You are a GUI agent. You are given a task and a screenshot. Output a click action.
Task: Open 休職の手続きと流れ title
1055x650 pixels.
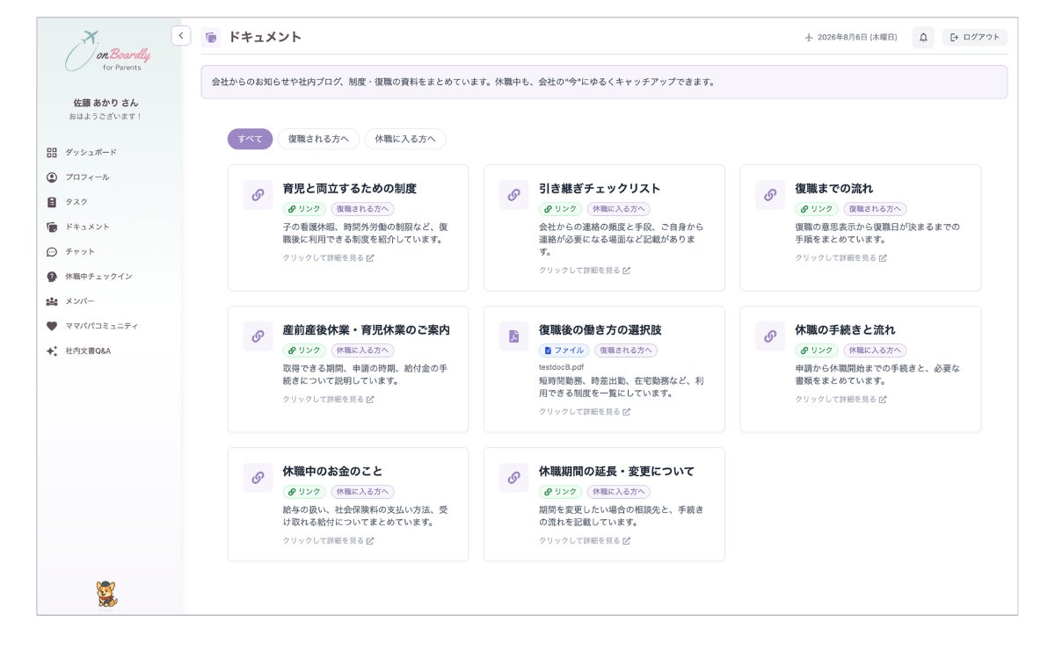(846, 329)
